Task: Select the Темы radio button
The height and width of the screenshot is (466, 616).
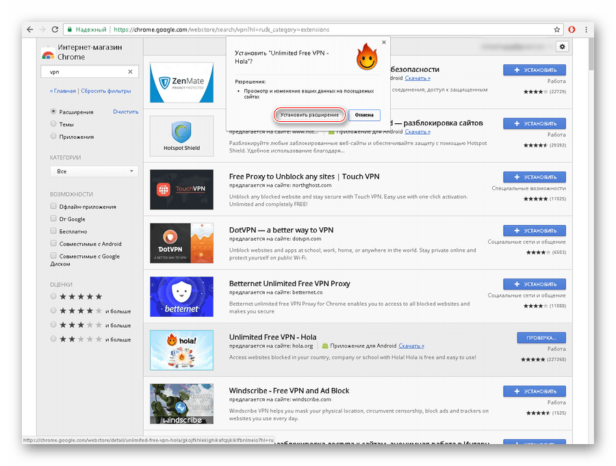Action: (x=53, y=124)
